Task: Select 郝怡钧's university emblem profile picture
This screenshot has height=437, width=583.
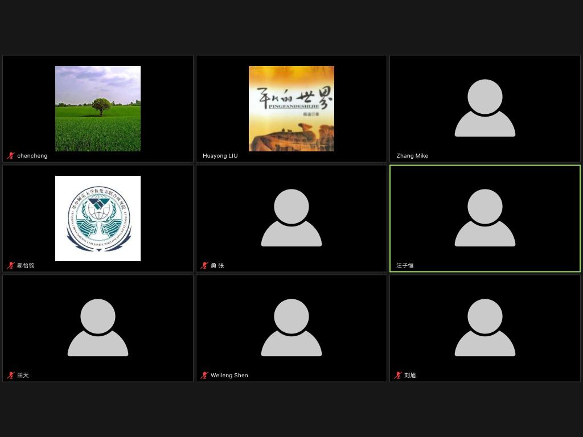Action: (98, 218)
